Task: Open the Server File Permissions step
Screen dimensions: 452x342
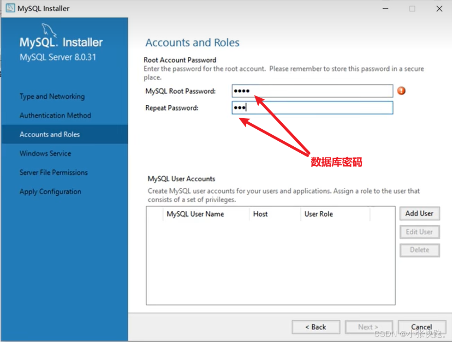Action: point(54,173)
